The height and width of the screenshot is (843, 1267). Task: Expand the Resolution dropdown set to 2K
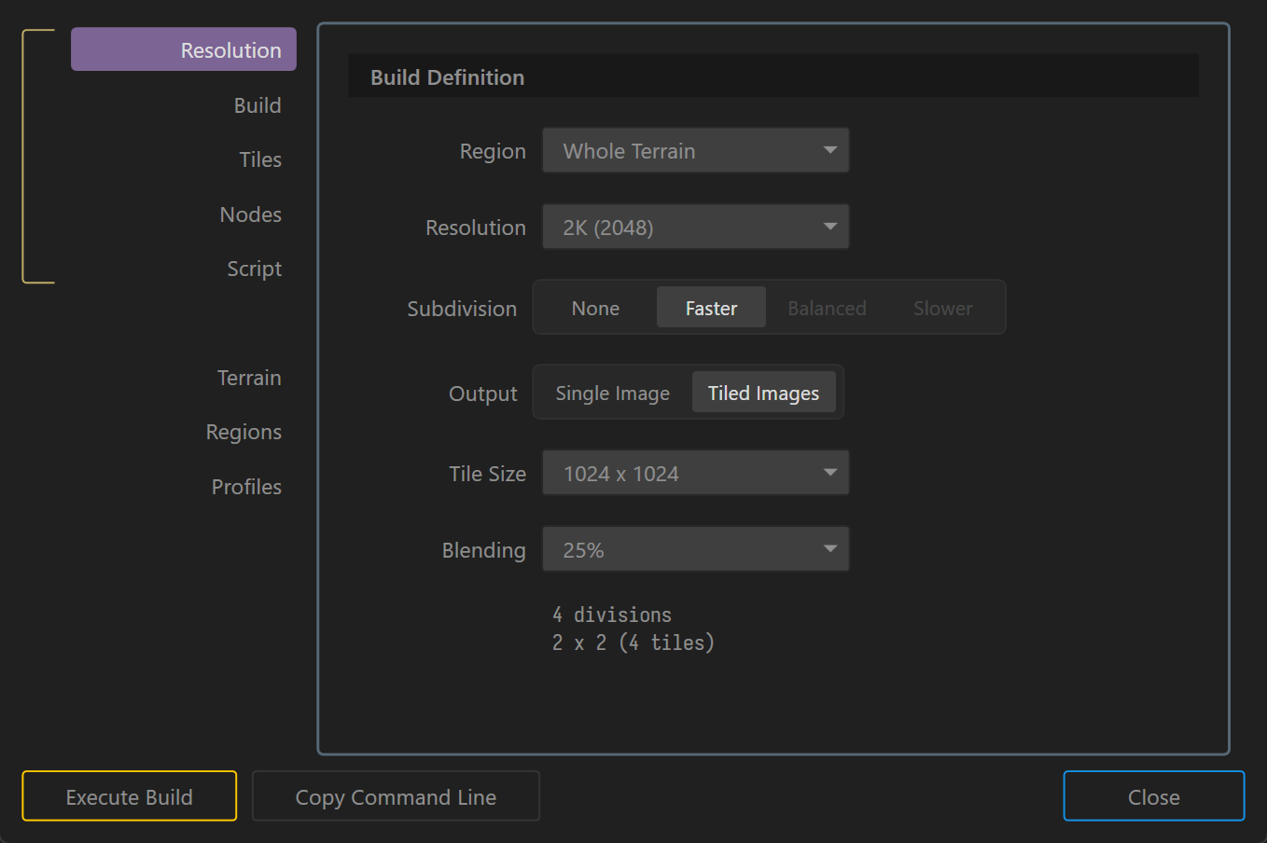(695, 228)
